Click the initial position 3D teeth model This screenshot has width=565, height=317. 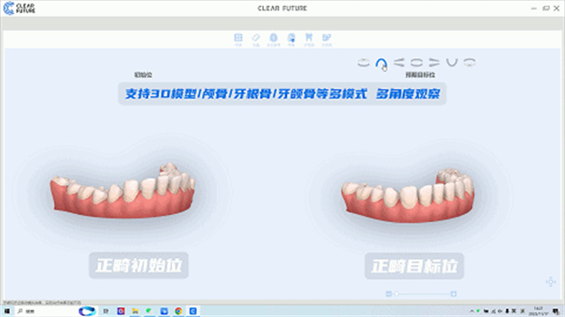123,191
